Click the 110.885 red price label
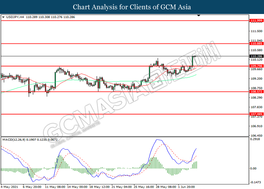 click(x=256, y=43)
